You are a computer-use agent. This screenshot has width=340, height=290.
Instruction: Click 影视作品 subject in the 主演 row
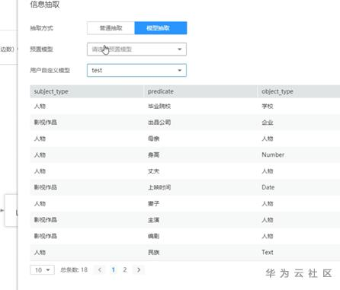point(46,220)
